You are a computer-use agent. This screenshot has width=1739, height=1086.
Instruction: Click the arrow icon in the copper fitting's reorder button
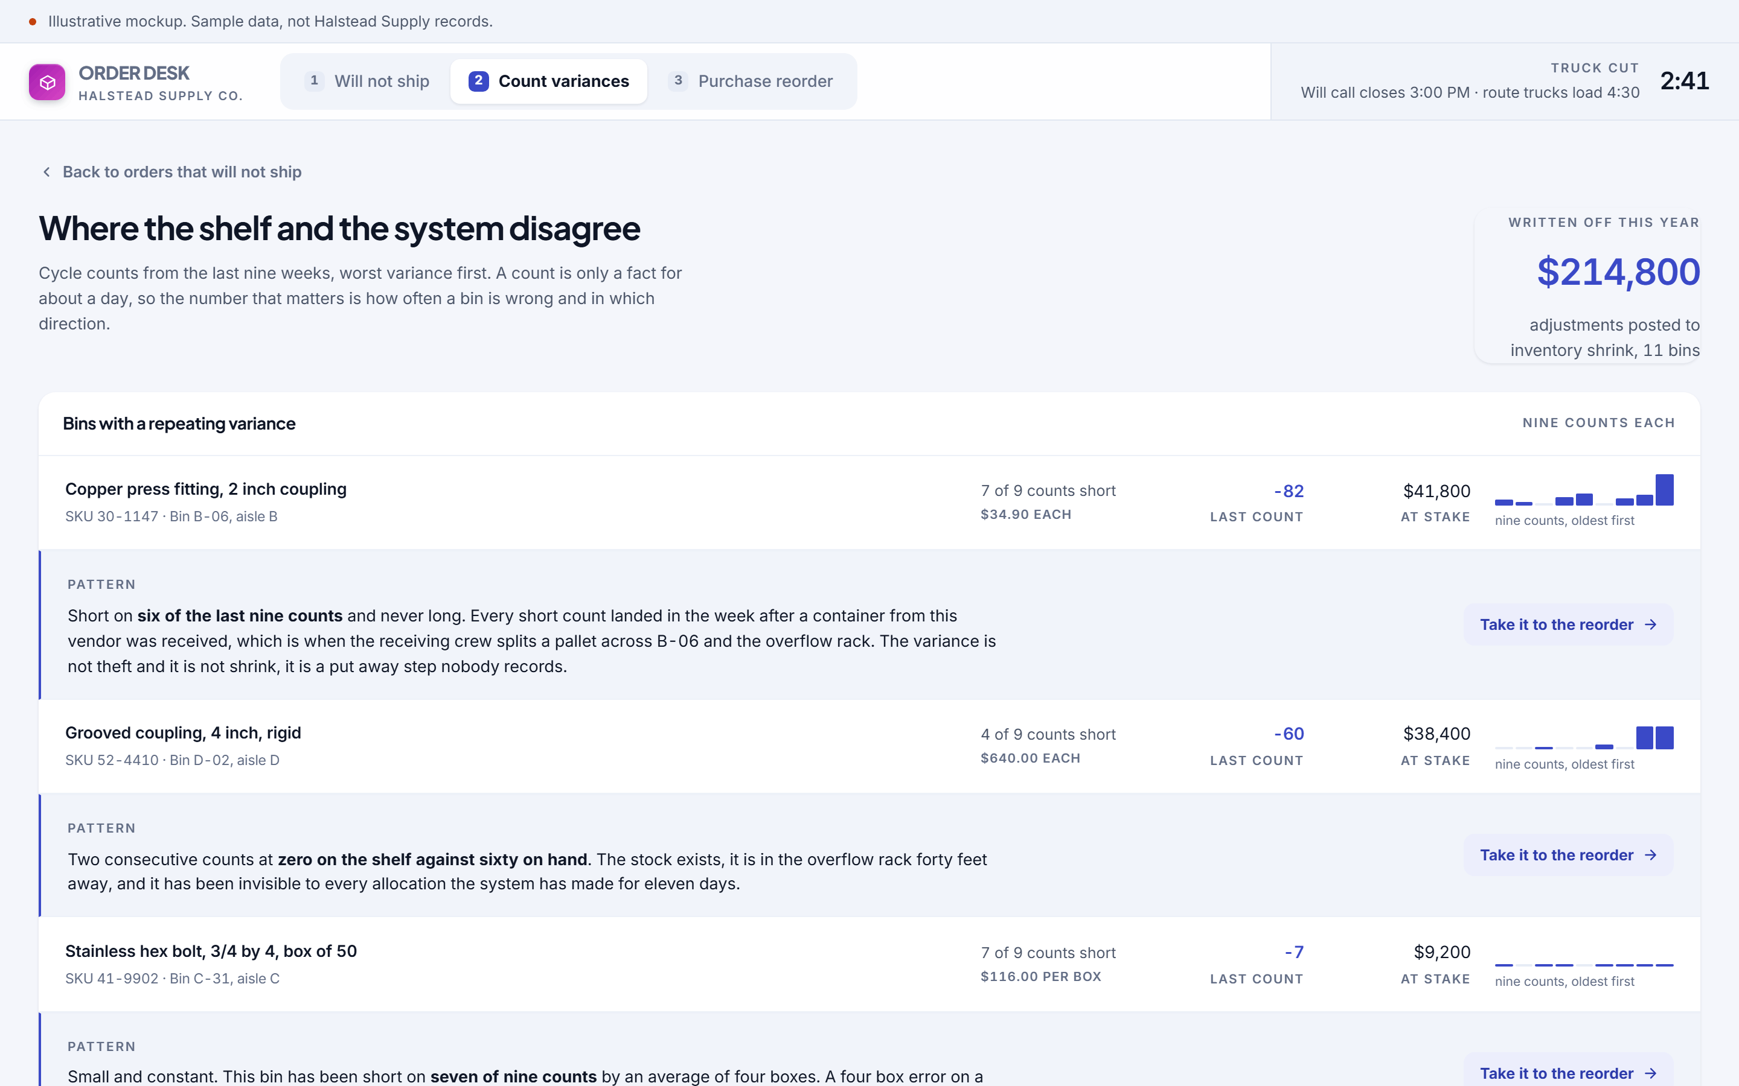pos(1651,625)
